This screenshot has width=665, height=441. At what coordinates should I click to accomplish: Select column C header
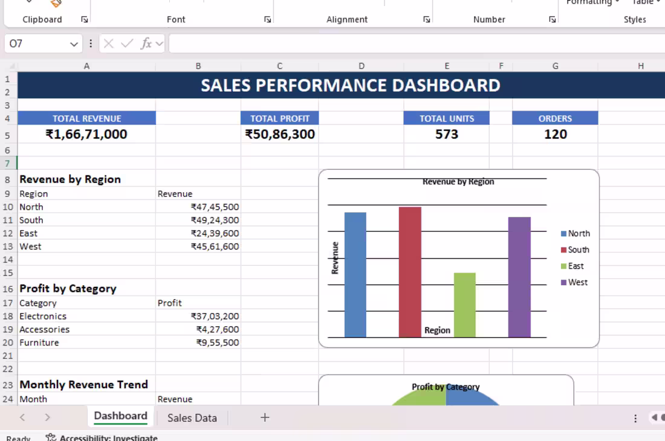[279, 66]
